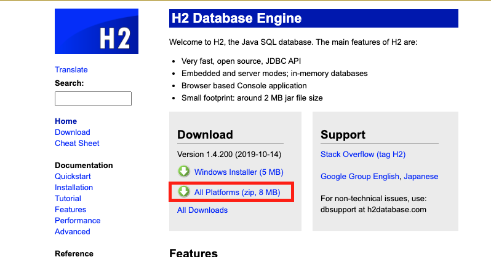
Task: Click the 'Version 1.4.200 (2019-10-14)' text
Action: [230, 155]
